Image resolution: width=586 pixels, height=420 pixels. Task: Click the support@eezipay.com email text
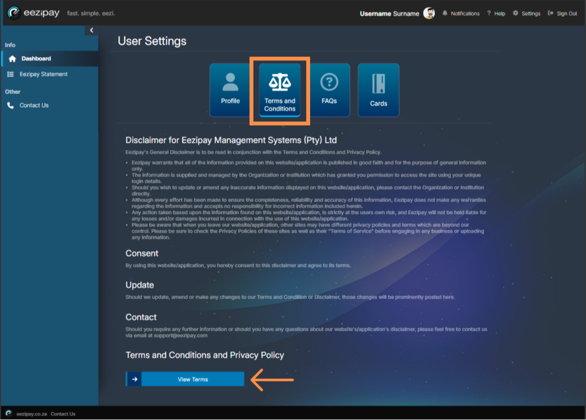tap(181, 336)
